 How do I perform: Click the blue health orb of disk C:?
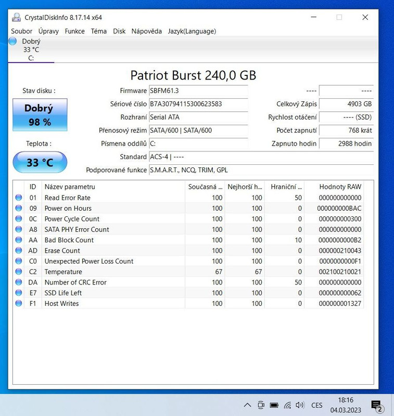point(12,41)
